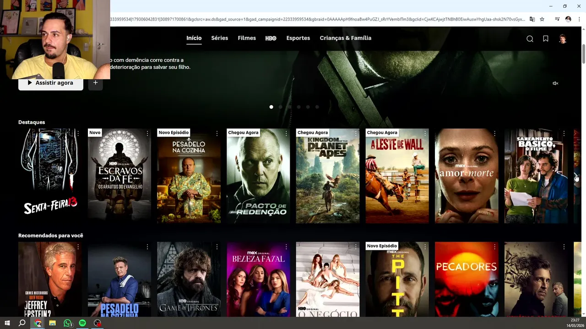The image size is (586, 329).
Task: Open options menu on Game of Thrones card
Action: (217, 247)
